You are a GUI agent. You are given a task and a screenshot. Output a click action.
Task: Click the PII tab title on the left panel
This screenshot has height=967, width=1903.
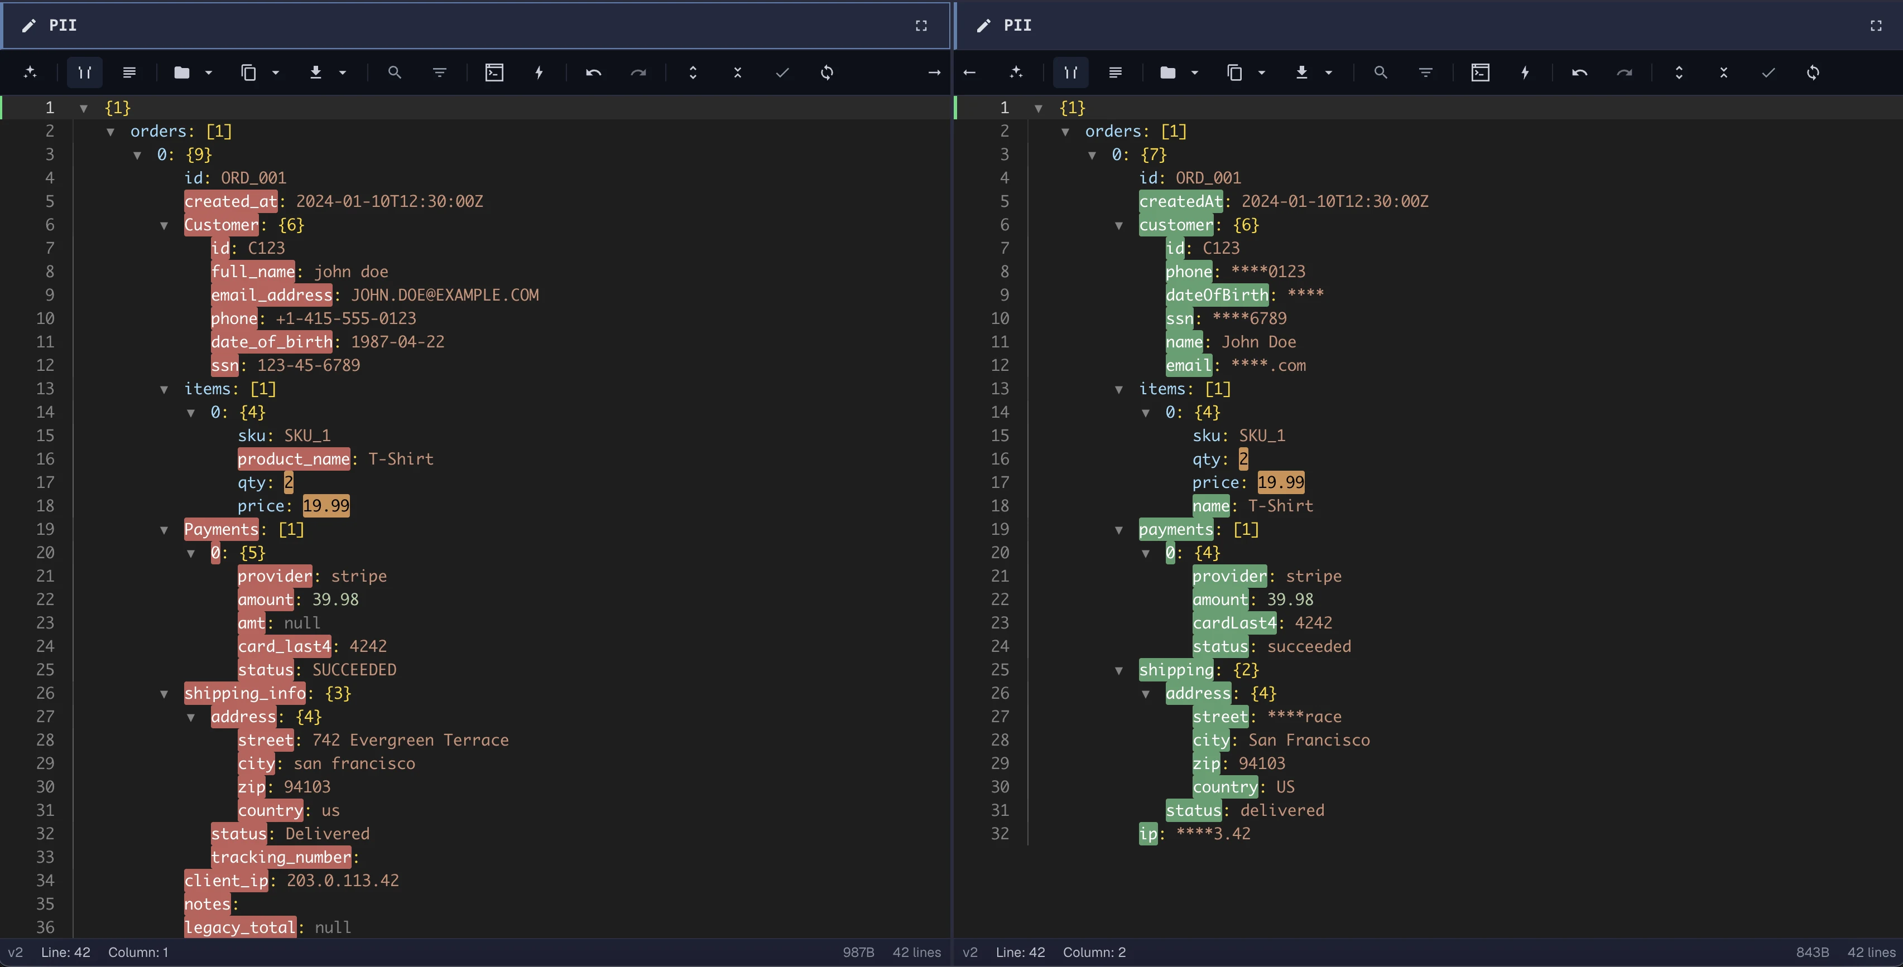click(x=63, y=25)
